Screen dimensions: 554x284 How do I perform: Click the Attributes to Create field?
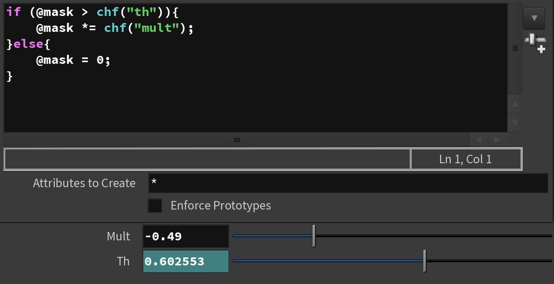point(348,183)
